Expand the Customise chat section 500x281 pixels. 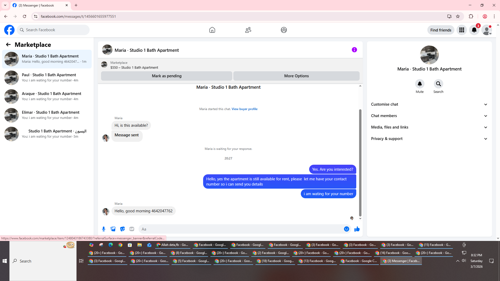[429, 104]
